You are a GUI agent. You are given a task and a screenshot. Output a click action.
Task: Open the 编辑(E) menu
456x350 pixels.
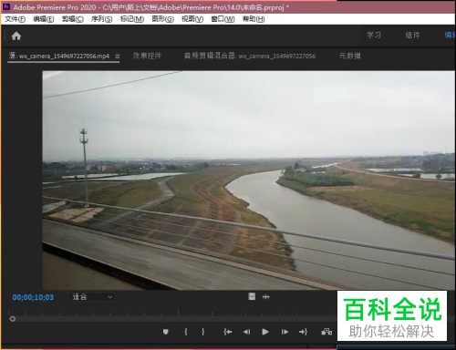[44, 19]
